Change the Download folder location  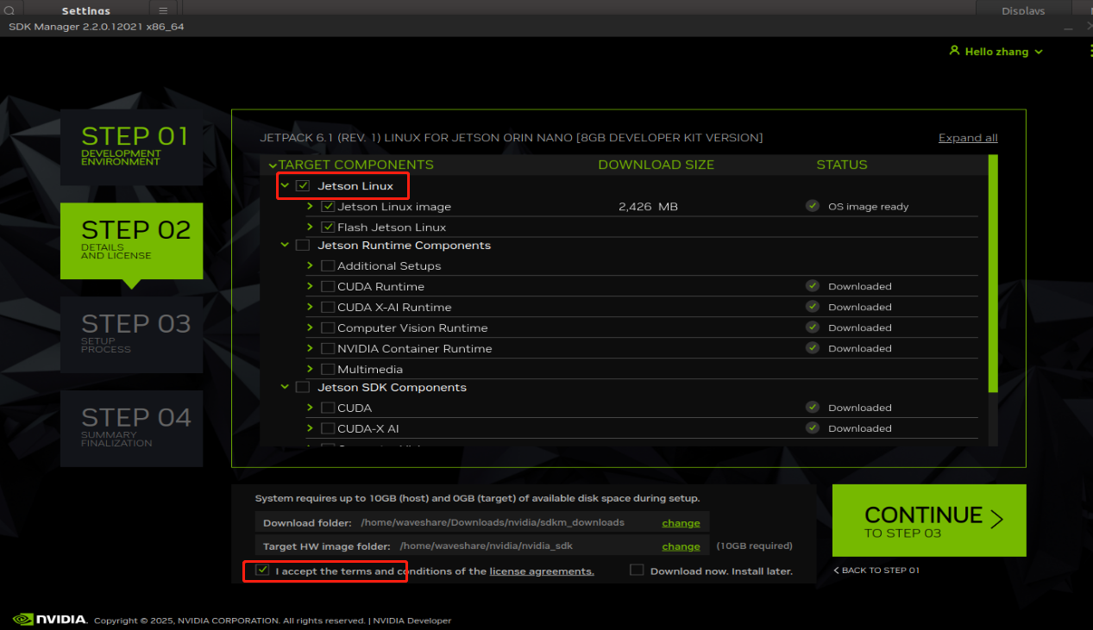pos(681,523)
